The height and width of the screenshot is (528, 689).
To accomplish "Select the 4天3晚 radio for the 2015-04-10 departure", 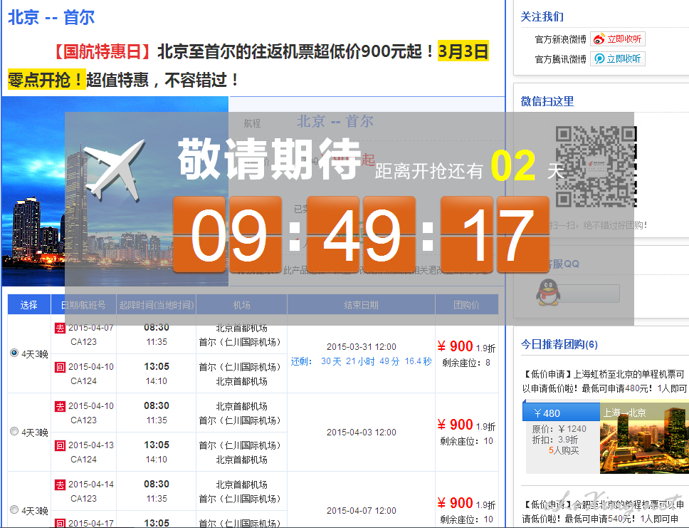I will (x=14, y=431).
